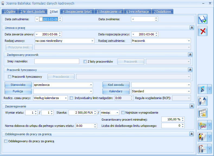The height and width of the screenshot is (156, 214).
Task: Click the window title people icon
Action: 3,3
